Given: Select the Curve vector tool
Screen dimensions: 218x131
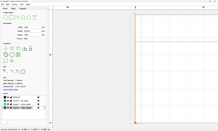Looking at the screenshot, I should pyautogui.click(x=23, y=17).
